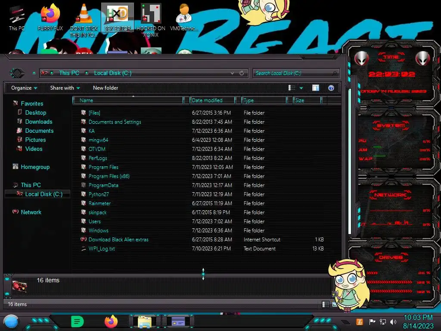Select the HxD SEX EDITOR desktop icon
The height and width of the screenshot is (331, 441).
pos(118,17)
